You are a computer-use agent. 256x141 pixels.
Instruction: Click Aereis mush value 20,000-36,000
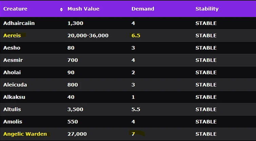click(88, 35)
